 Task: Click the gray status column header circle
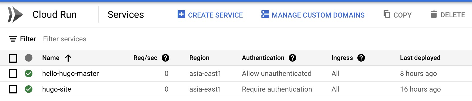(29, 58)
